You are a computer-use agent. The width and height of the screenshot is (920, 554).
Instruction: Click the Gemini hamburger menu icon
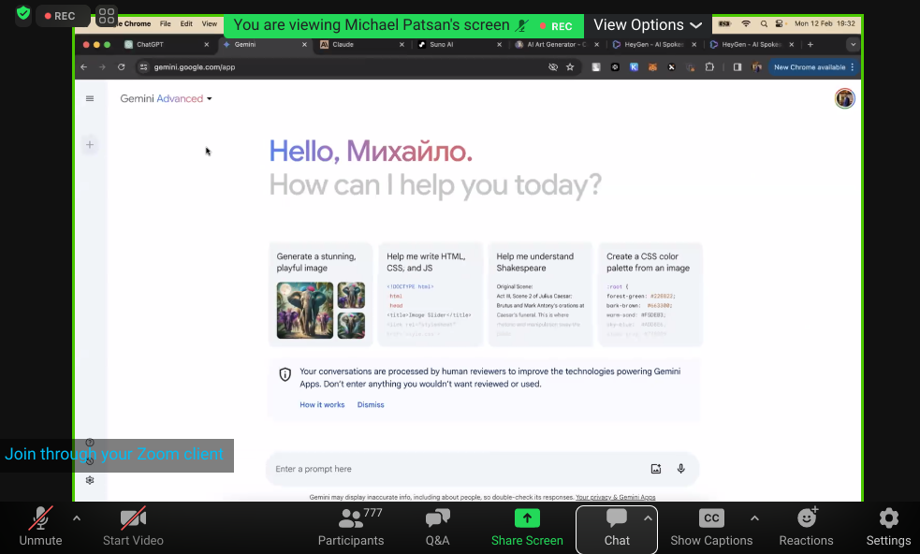click(90, 98)
